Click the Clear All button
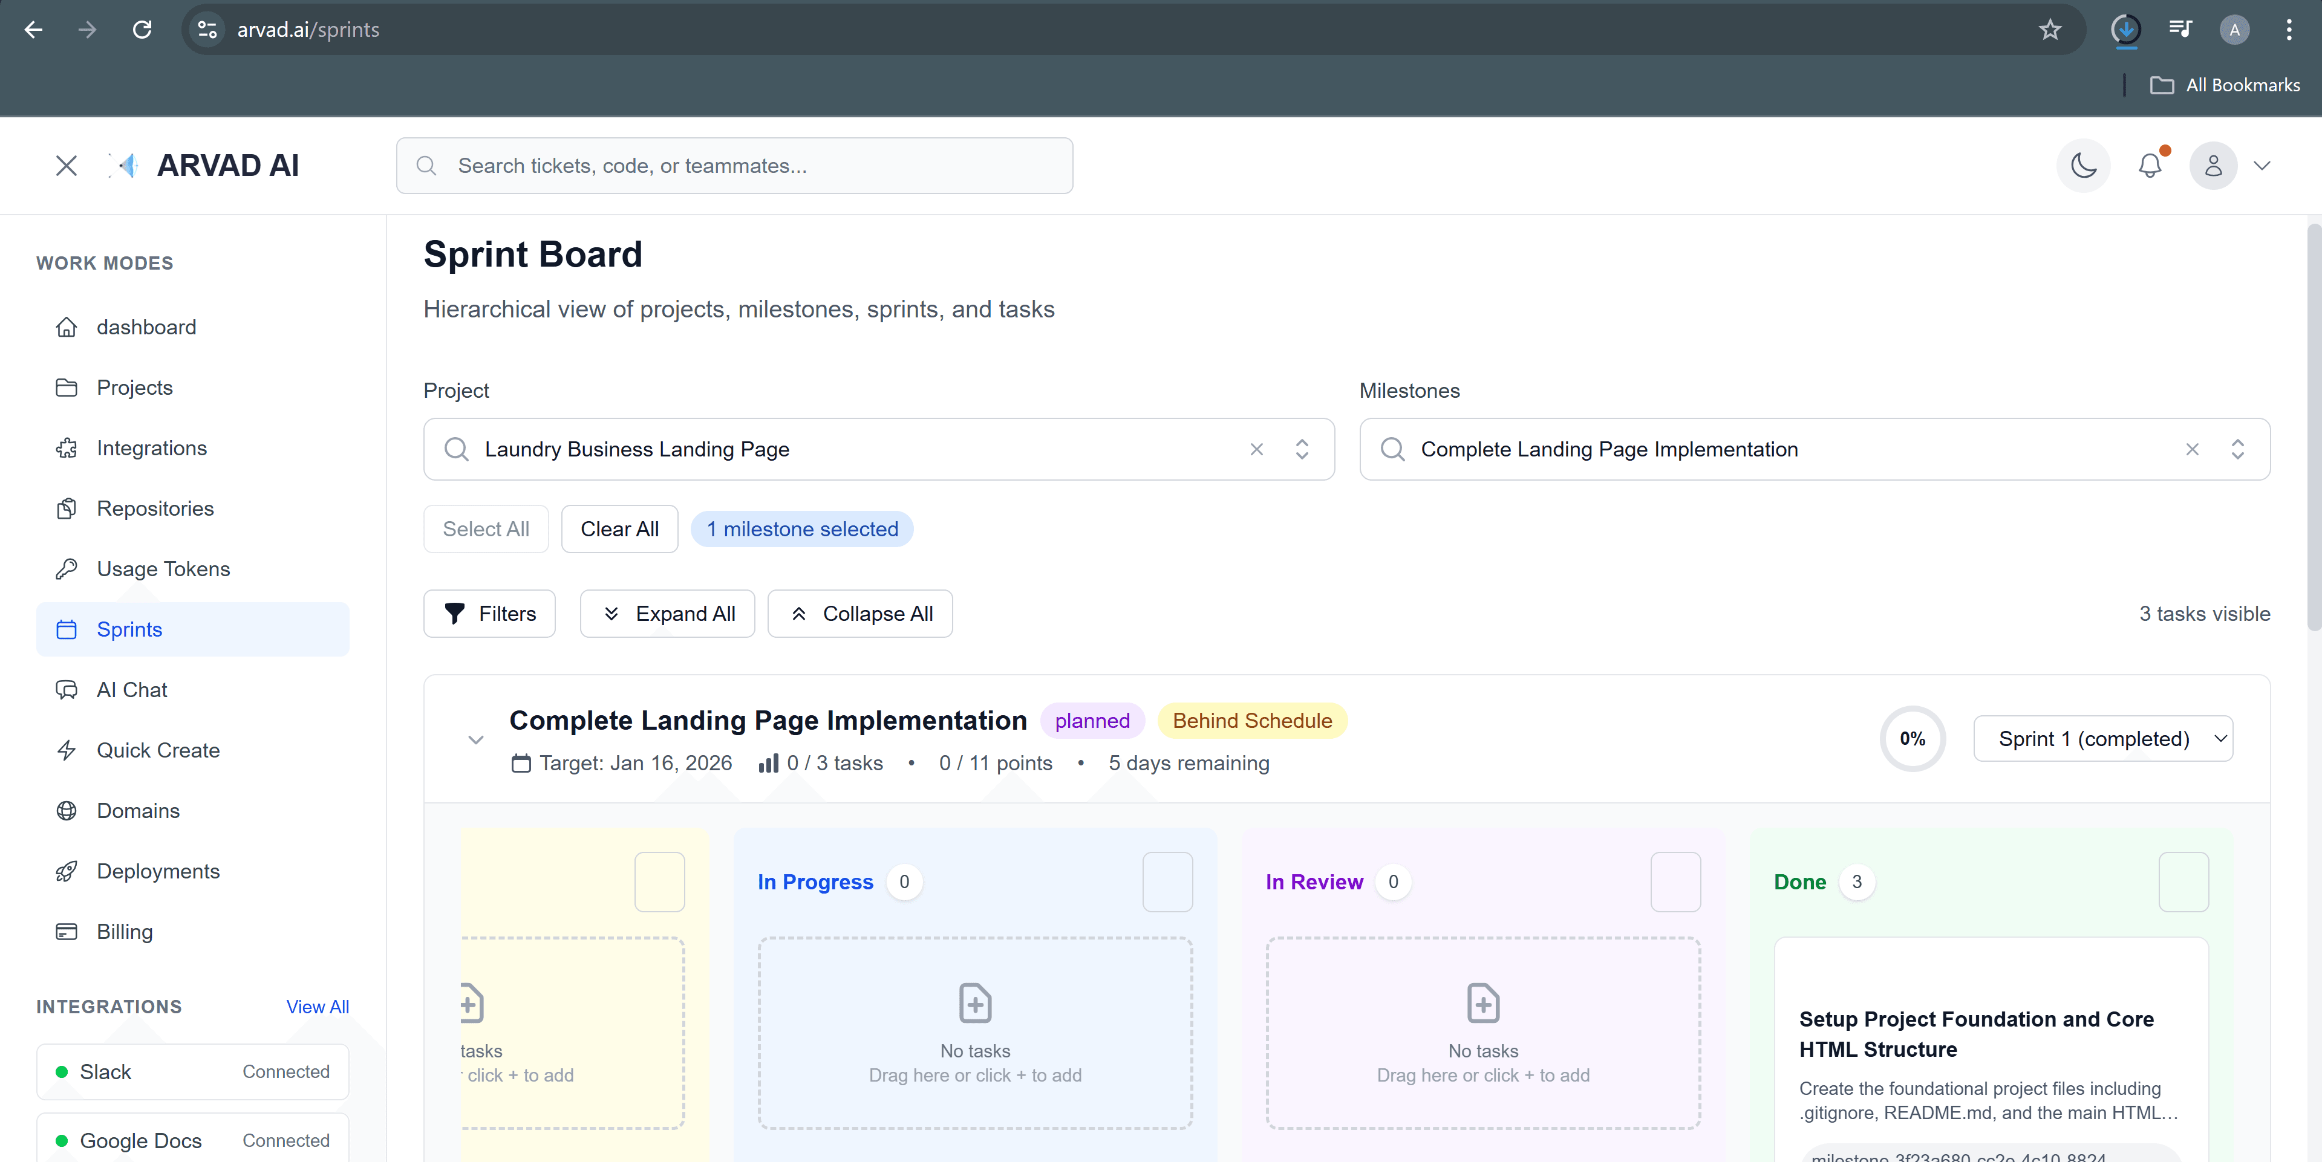Screen dimensions: 2322x1162 tap(619, 529)
